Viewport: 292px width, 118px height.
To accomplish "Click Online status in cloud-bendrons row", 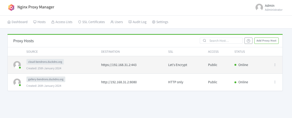I will point(241,65).
